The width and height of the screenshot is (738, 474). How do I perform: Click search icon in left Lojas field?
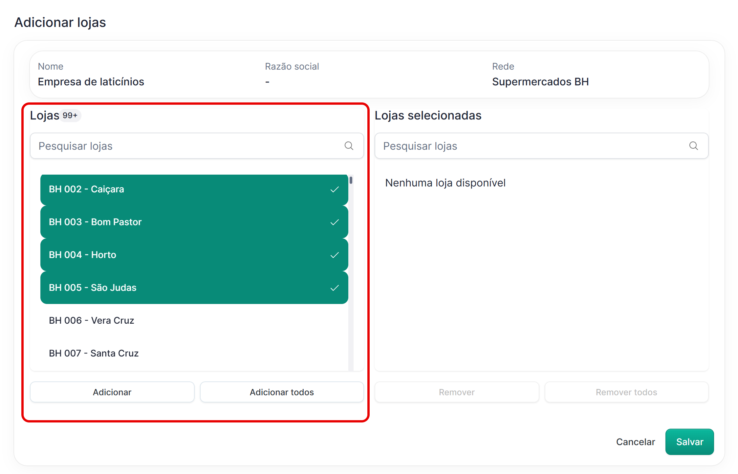click(x=349, y=146)
